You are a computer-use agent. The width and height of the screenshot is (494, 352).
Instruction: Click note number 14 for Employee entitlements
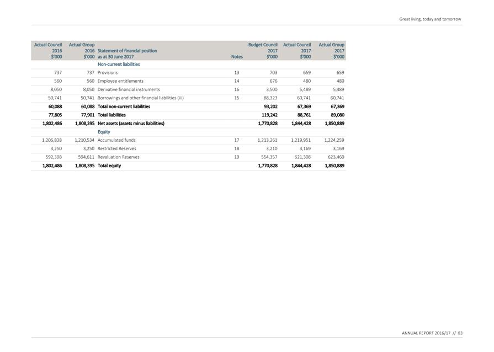coord(237,81)
